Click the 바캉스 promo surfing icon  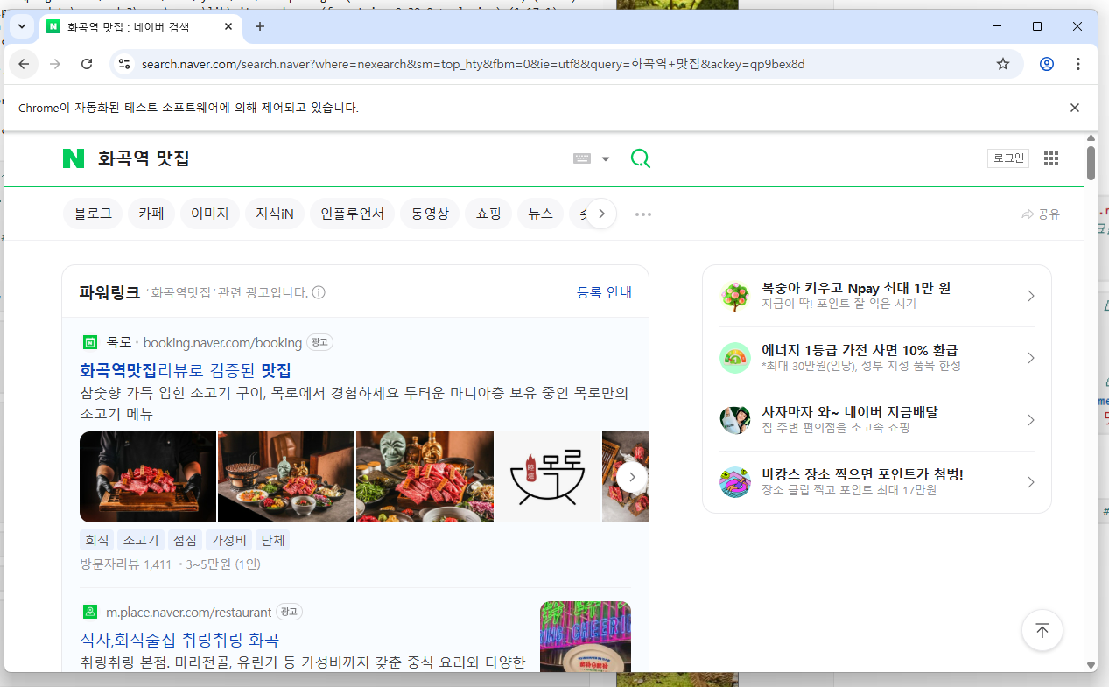click(x=735, y=482)
